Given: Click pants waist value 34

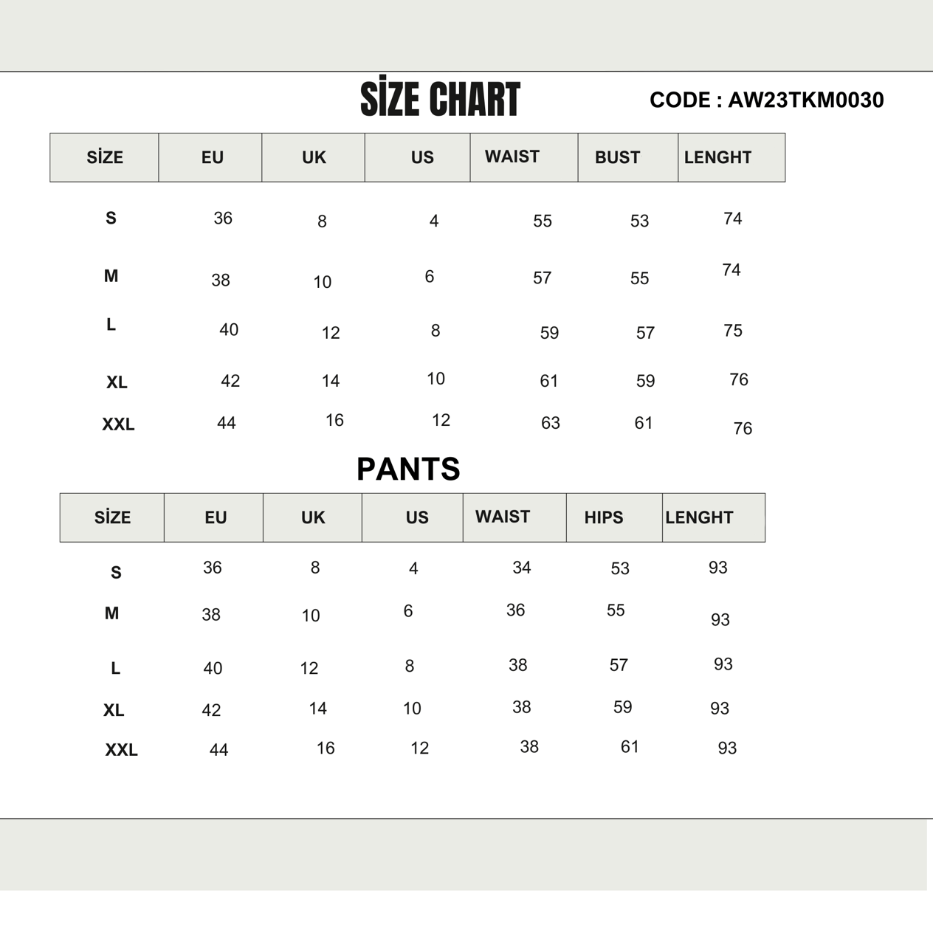Looking at the screenshot, I should tap(522, 568).
